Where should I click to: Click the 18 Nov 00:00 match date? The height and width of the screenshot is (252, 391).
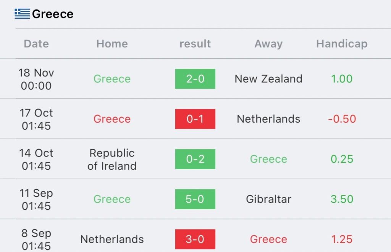[36, 79]
